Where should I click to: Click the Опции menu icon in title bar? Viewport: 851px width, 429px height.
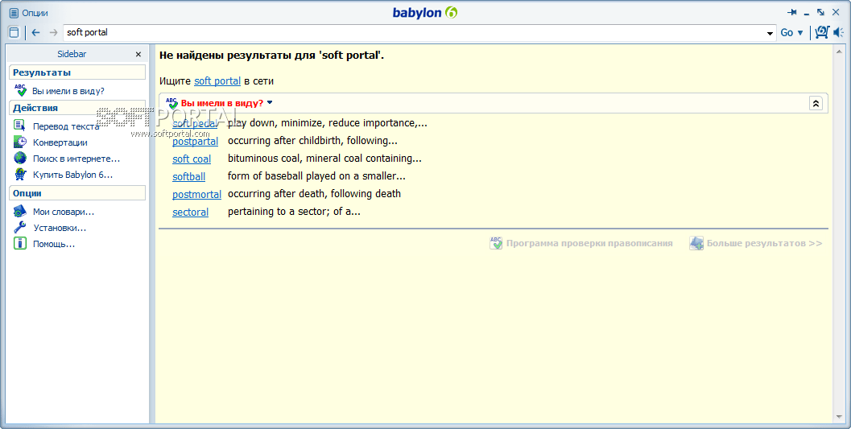pos(14,13)
